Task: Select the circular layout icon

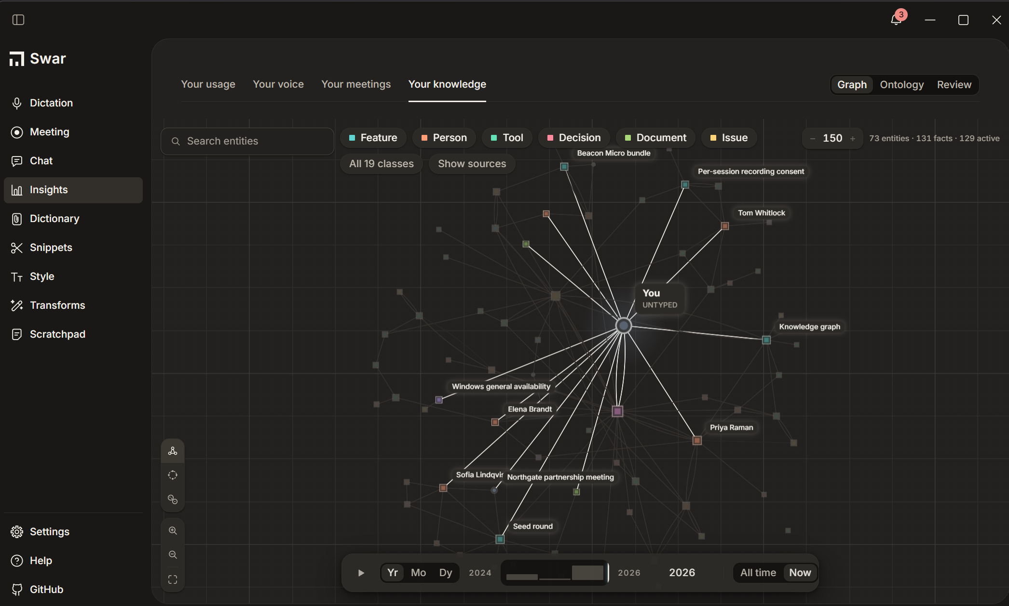Action: tap(173, 475)
